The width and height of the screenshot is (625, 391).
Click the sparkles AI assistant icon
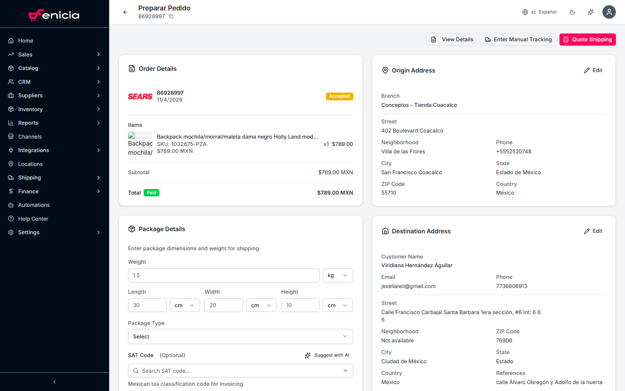590,12
